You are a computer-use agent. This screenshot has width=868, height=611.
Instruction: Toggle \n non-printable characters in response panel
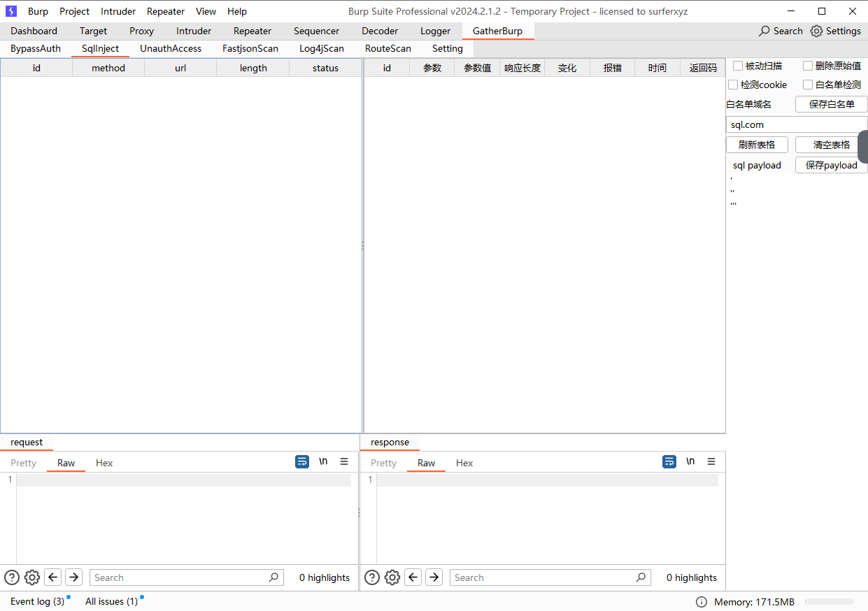(690, 461)
